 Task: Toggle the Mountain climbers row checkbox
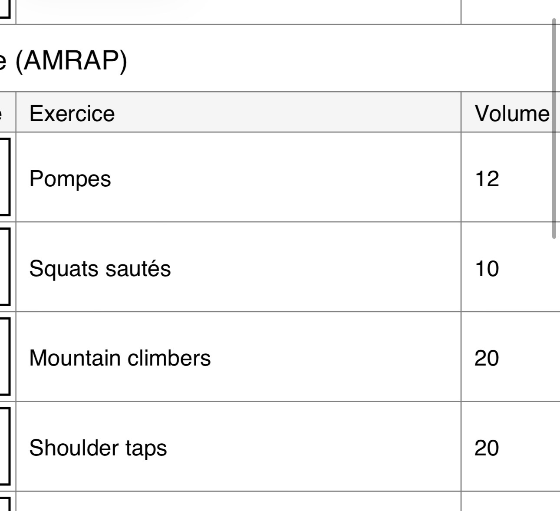pyautogui.click(x=4, y=356)
